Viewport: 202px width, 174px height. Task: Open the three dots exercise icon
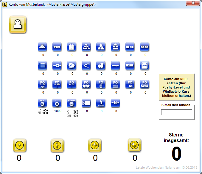pyautogui.click(x=57, y=47)
